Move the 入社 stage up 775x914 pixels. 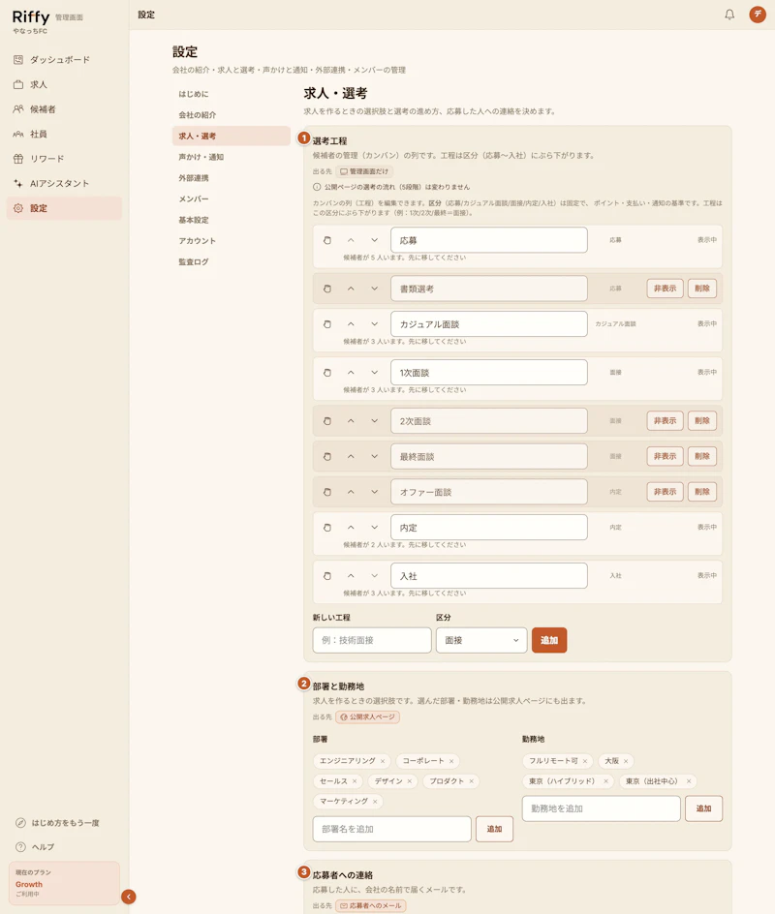[x=351, y=576]
